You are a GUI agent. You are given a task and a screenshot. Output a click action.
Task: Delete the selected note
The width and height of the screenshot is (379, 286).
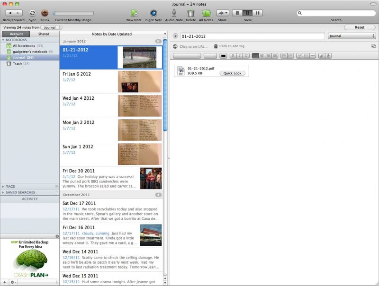click(x=190, y=13)
